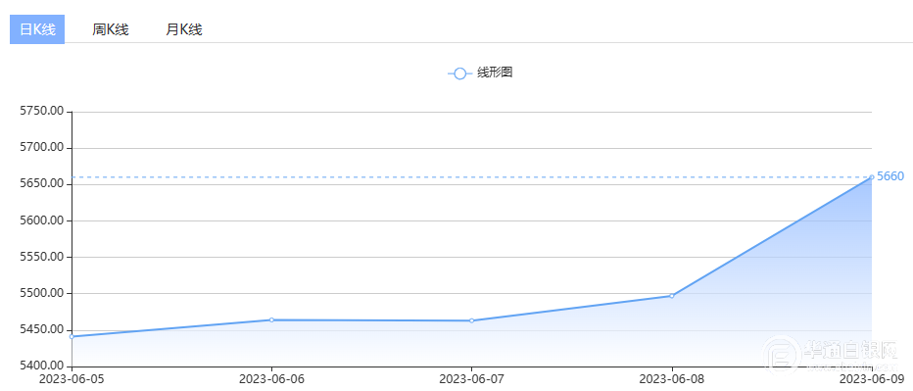This screenshot has height=391, width=913.
Task: Click the dashed 5660 mark line
Action: point(470,177)
